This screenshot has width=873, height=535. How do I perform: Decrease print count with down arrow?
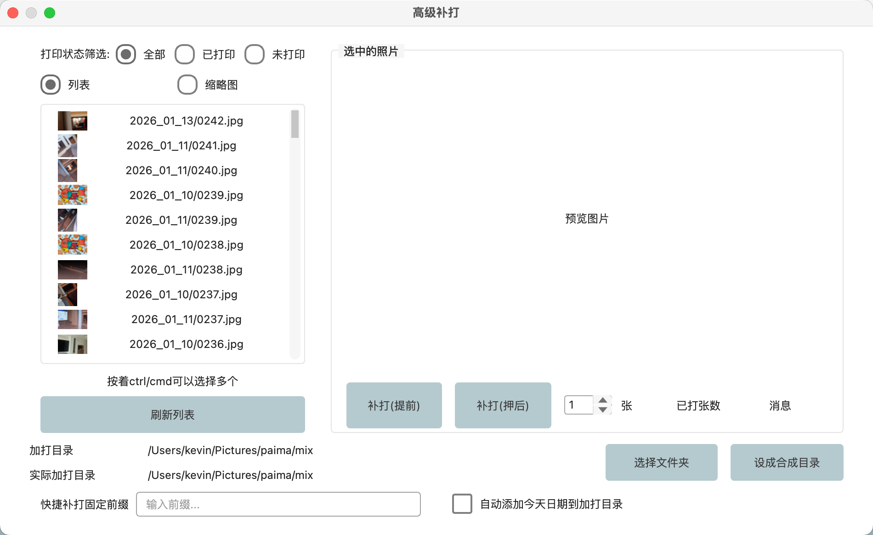603,410
